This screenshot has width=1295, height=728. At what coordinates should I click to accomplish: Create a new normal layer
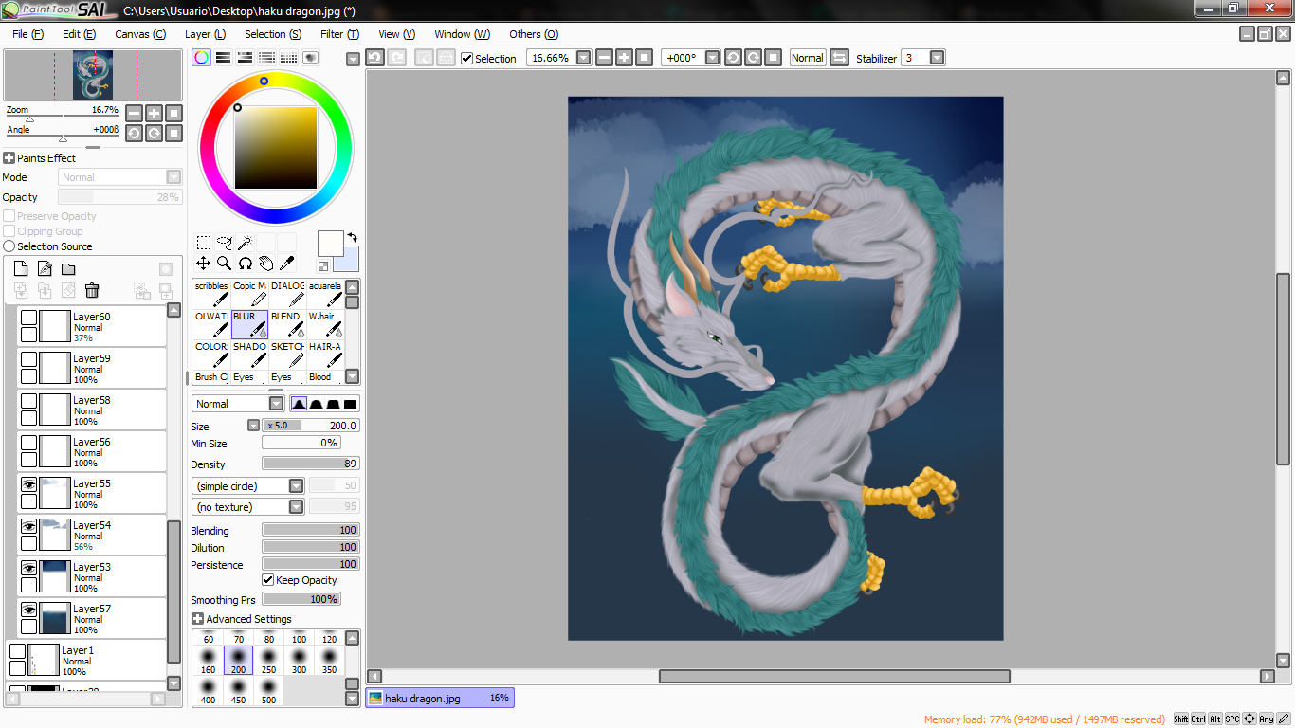(x=21, y=268)
